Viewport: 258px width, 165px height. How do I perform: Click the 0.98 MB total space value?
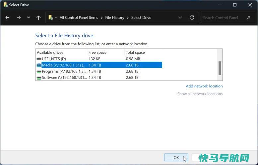pyautogui.click(x=133, y=59)
